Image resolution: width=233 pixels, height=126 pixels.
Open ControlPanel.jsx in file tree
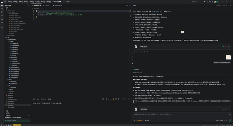15,73
